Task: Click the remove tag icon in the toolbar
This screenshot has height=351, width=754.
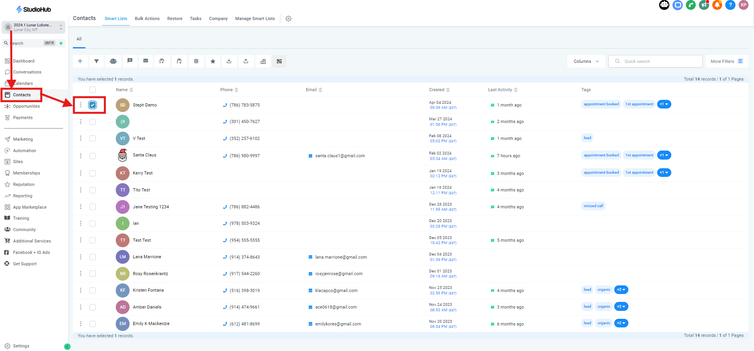Action: [179, 61]
